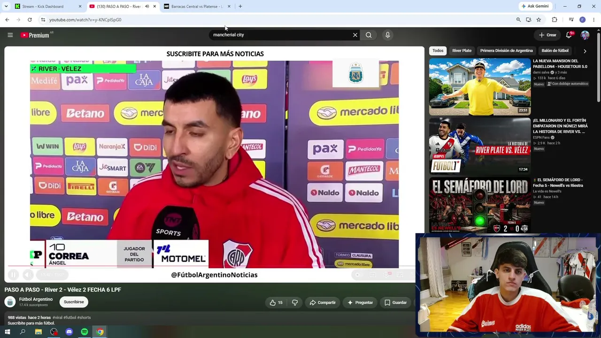The image size is (601, 338).
Task: Open Ask Gemini
Action: [535, 6]
